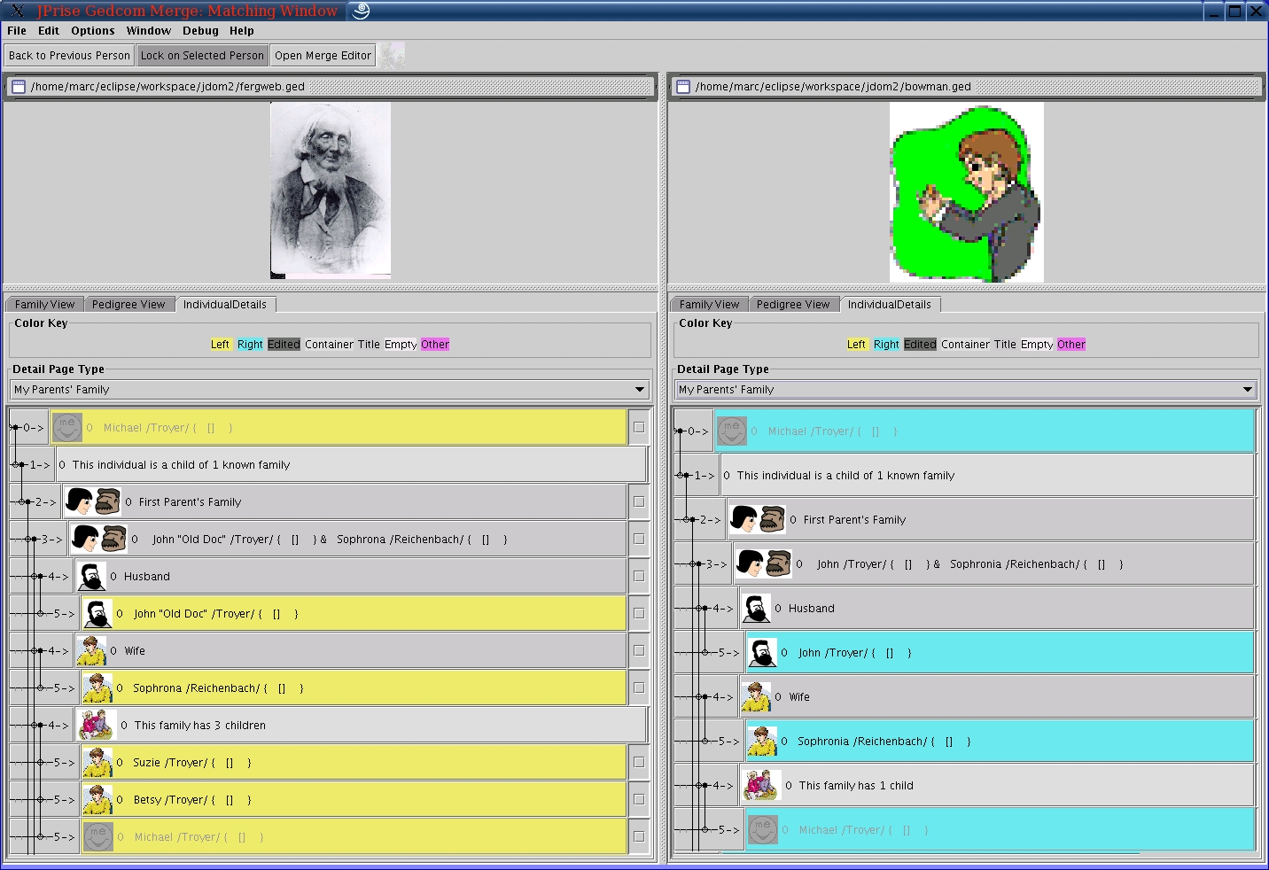Click the couple icon beside First Parent's Family in left panel
Viewport: 1269px width, 870px height.
(x=92, y=502)
